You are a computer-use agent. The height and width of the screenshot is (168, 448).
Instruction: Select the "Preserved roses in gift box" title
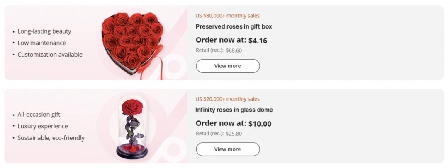pyautogui.click(x=234, y=26)
